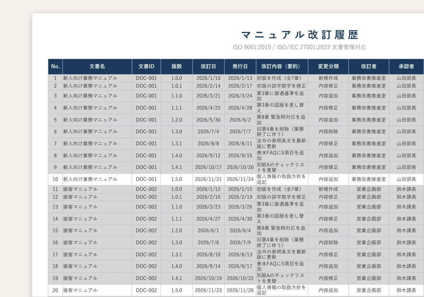Image resolution: width=424 pixels, height=297 pixels.
Task: Click the date cell 2026/2/14
Action: tap(208, 86)
